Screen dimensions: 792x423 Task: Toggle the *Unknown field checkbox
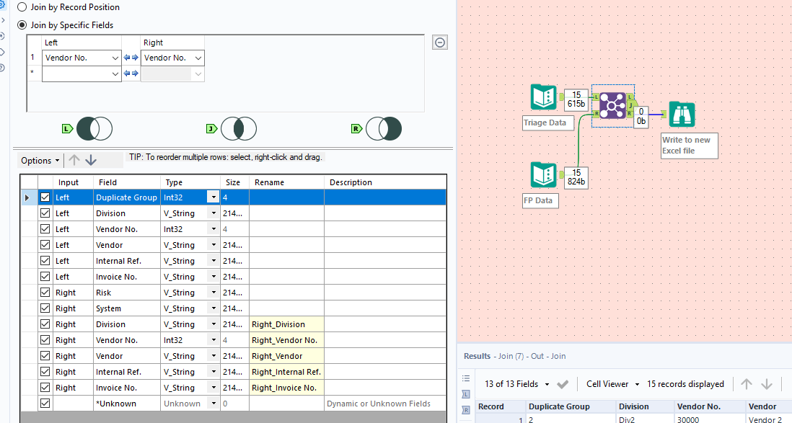[x=45, y=404]
